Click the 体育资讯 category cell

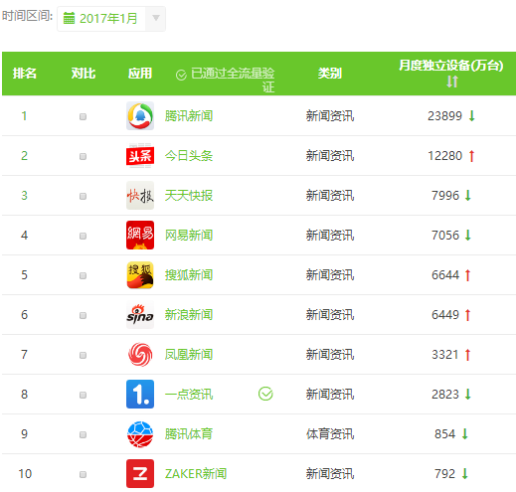(330, 434)
